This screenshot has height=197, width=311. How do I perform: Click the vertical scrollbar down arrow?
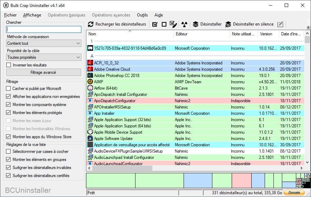307,162
